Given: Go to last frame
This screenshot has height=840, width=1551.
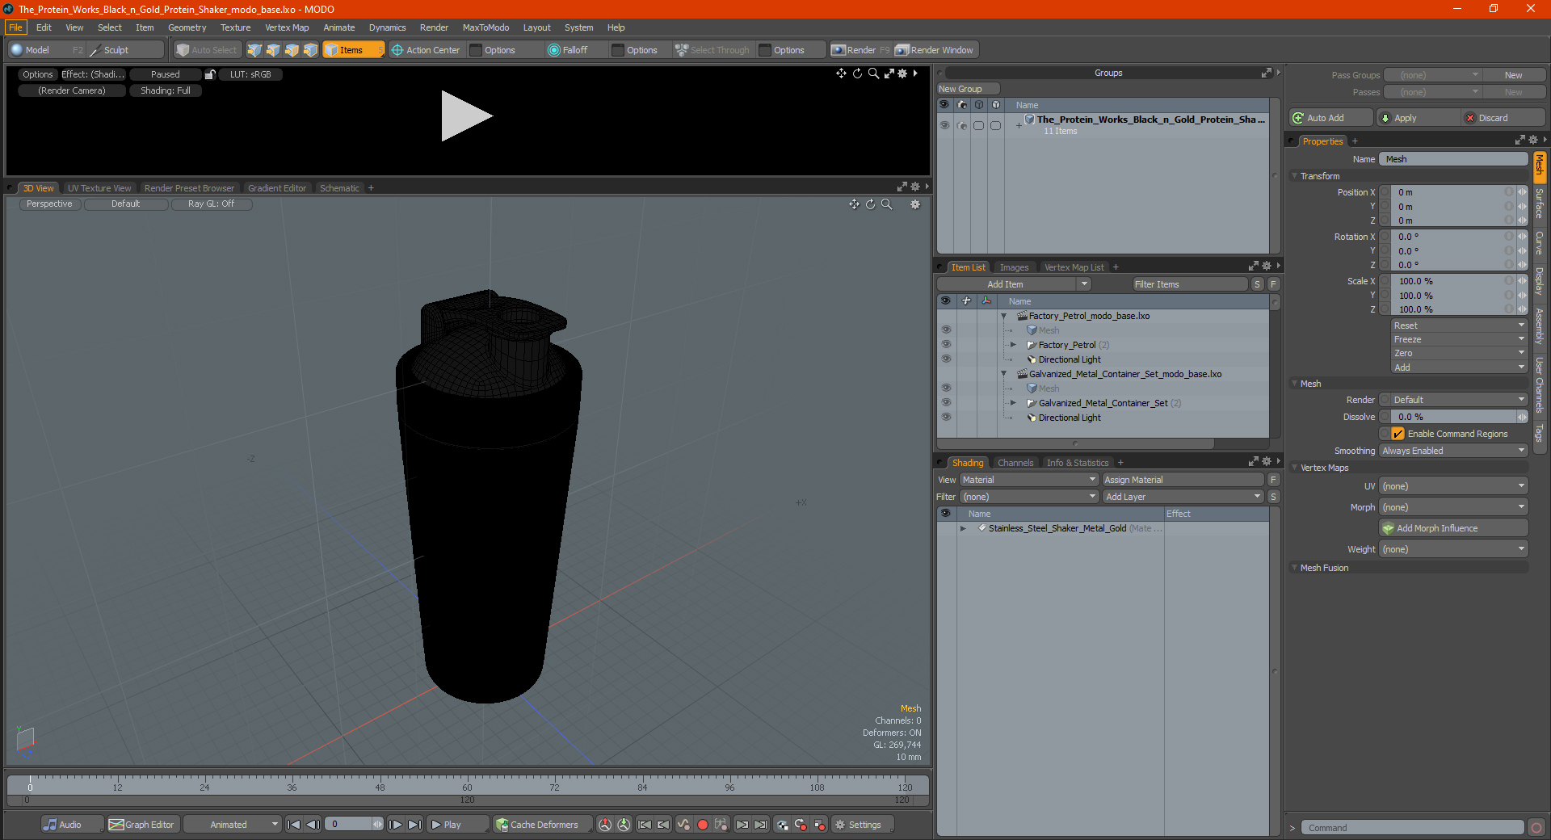Looking at the screenshot, I should pyautogui.click(x=414, y=825).
